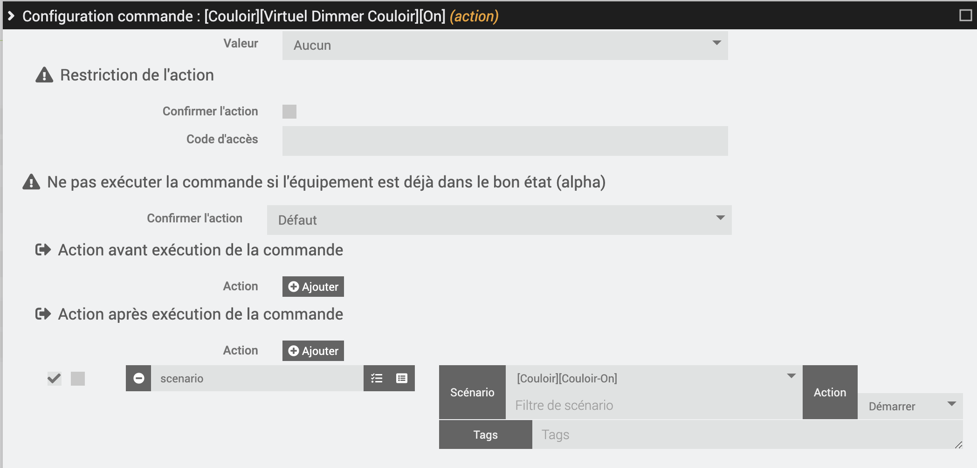This screenshot has width=977, height=468.
Task: Click the chevron icon beside Configuration commande
Action: [11, 16]
